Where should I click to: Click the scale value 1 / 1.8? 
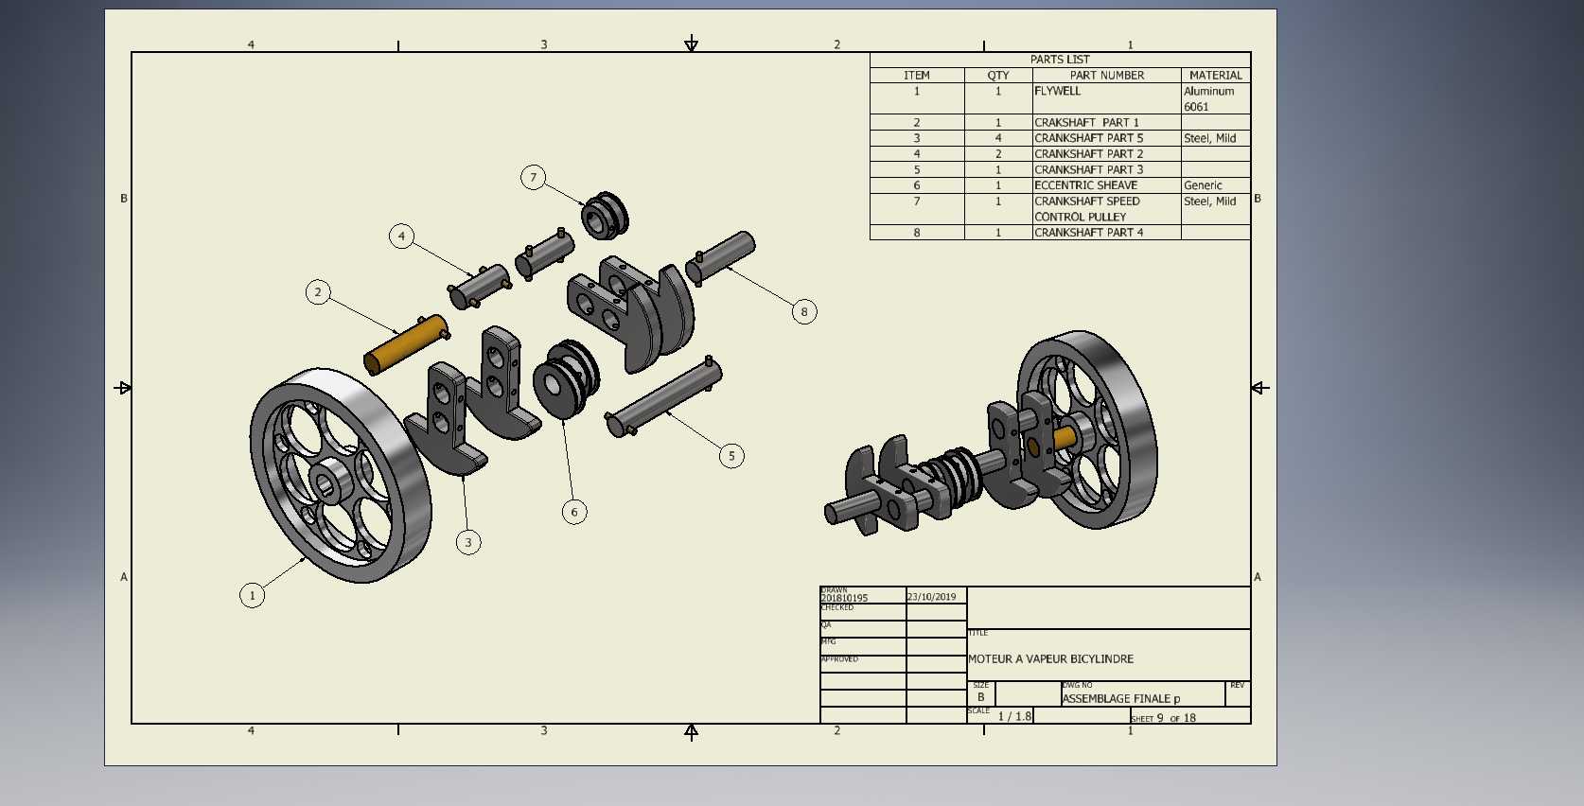1014,716
